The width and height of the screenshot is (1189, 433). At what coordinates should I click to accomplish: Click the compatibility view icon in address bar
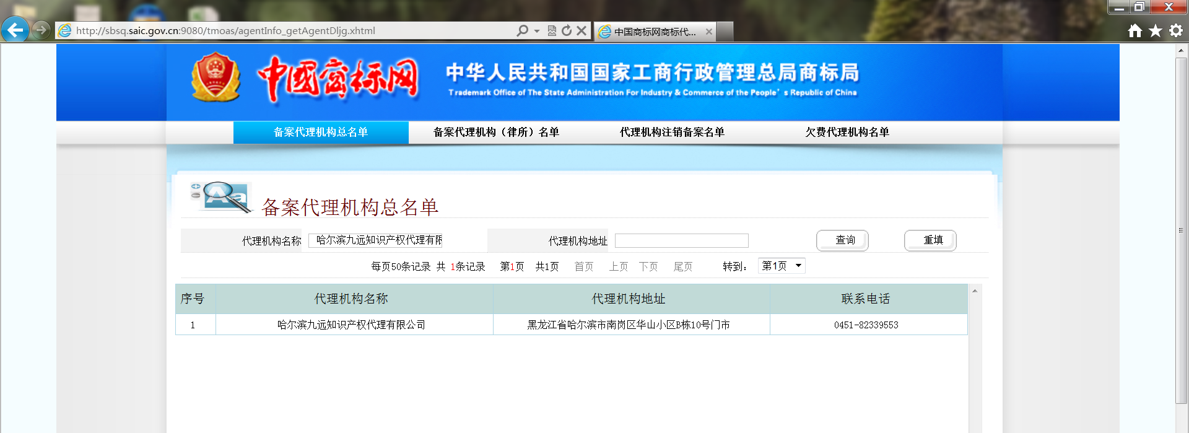(552, 31)
